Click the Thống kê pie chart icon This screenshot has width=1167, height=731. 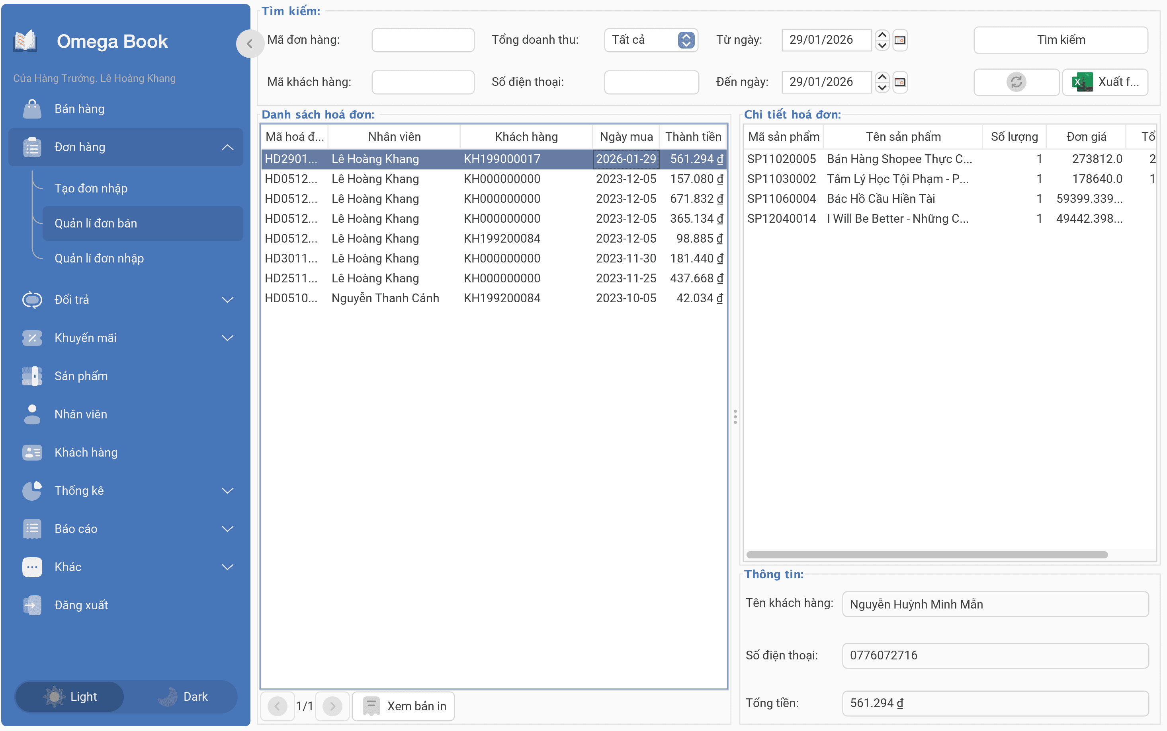[32, 491]
